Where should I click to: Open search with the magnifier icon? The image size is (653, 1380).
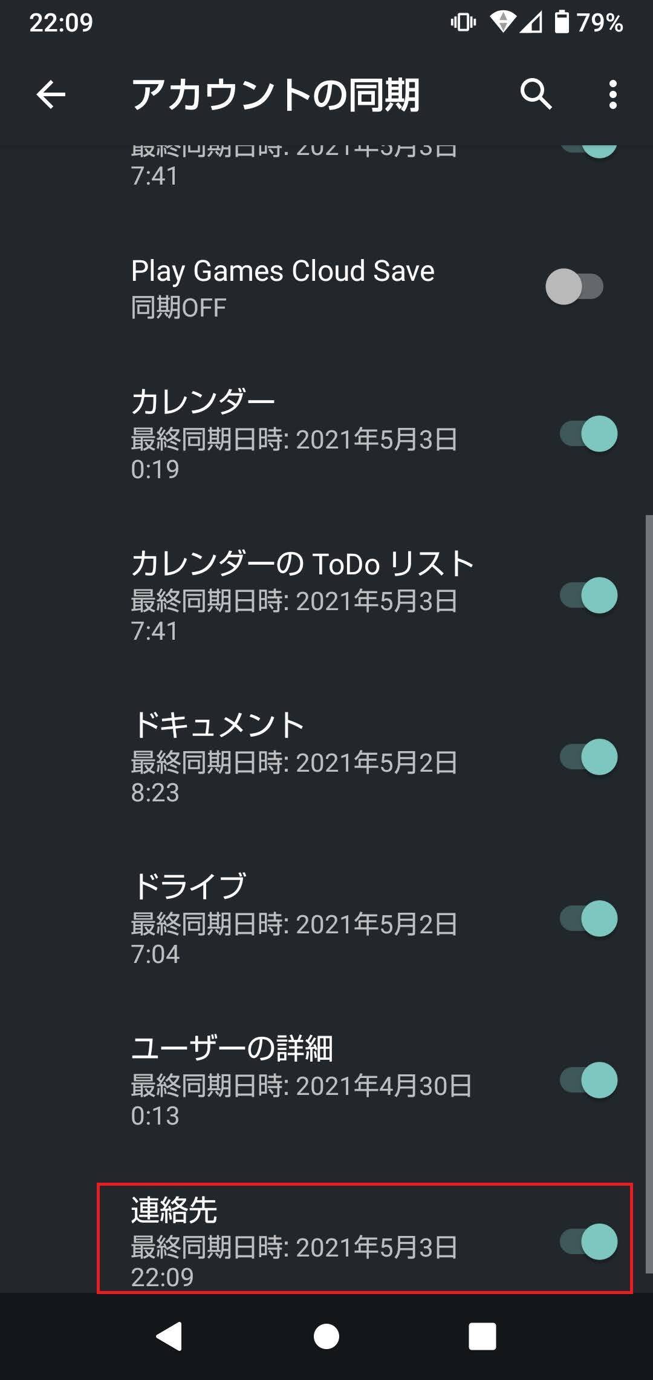click(536, 94)
